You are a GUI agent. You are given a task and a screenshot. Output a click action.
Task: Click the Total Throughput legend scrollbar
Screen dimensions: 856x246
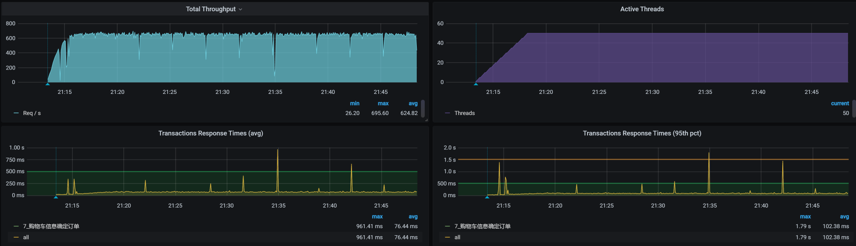pyautogui.click(x=423, y=108)
